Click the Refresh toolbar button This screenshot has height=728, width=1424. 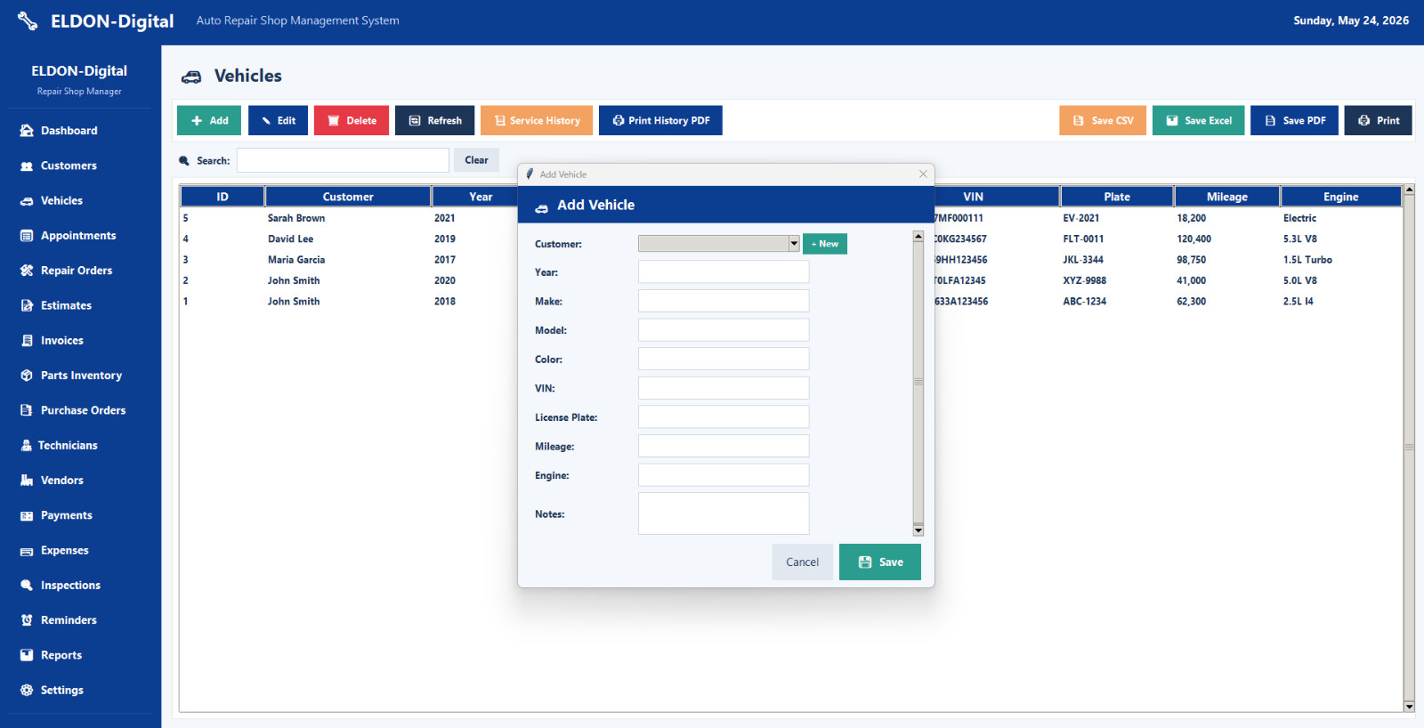(x=434, y=121)
